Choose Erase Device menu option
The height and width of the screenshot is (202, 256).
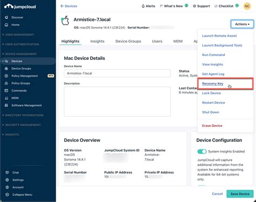[x=212, y=126]
